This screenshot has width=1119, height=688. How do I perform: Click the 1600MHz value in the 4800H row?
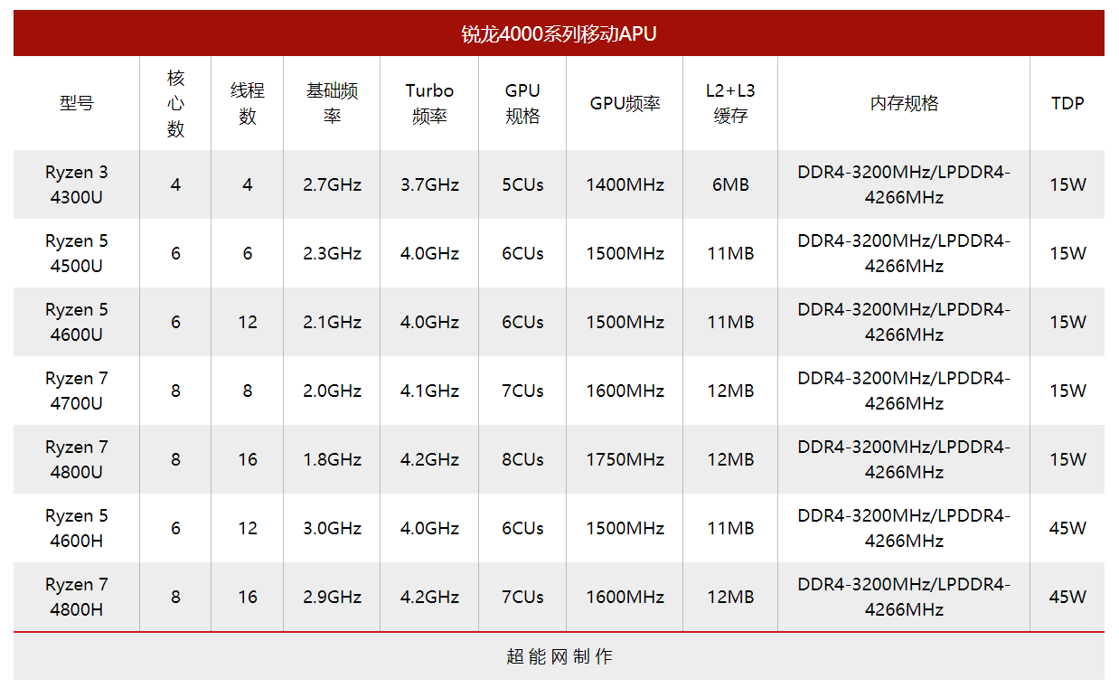click(x=625, y=597)
